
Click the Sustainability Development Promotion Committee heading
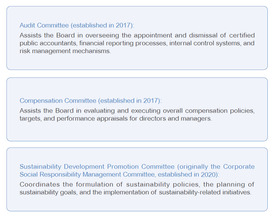[x=97, y=167]
